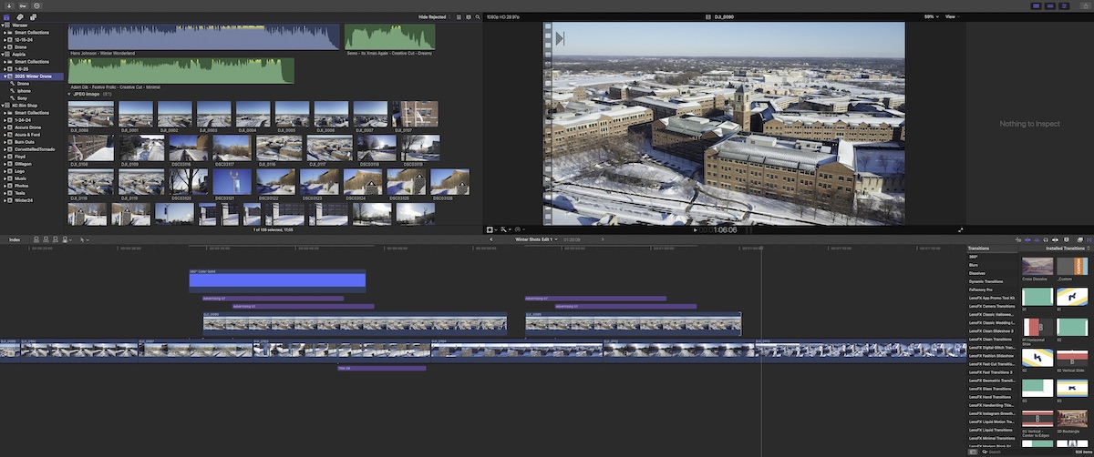
Task: Select the Dynamic Transitions category
Action: pyautogui.click(x=986, y=281)
